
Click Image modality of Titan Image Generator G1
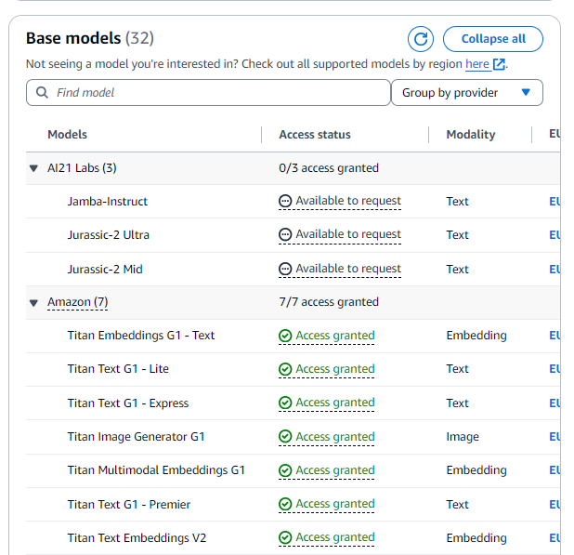point(463,437)
